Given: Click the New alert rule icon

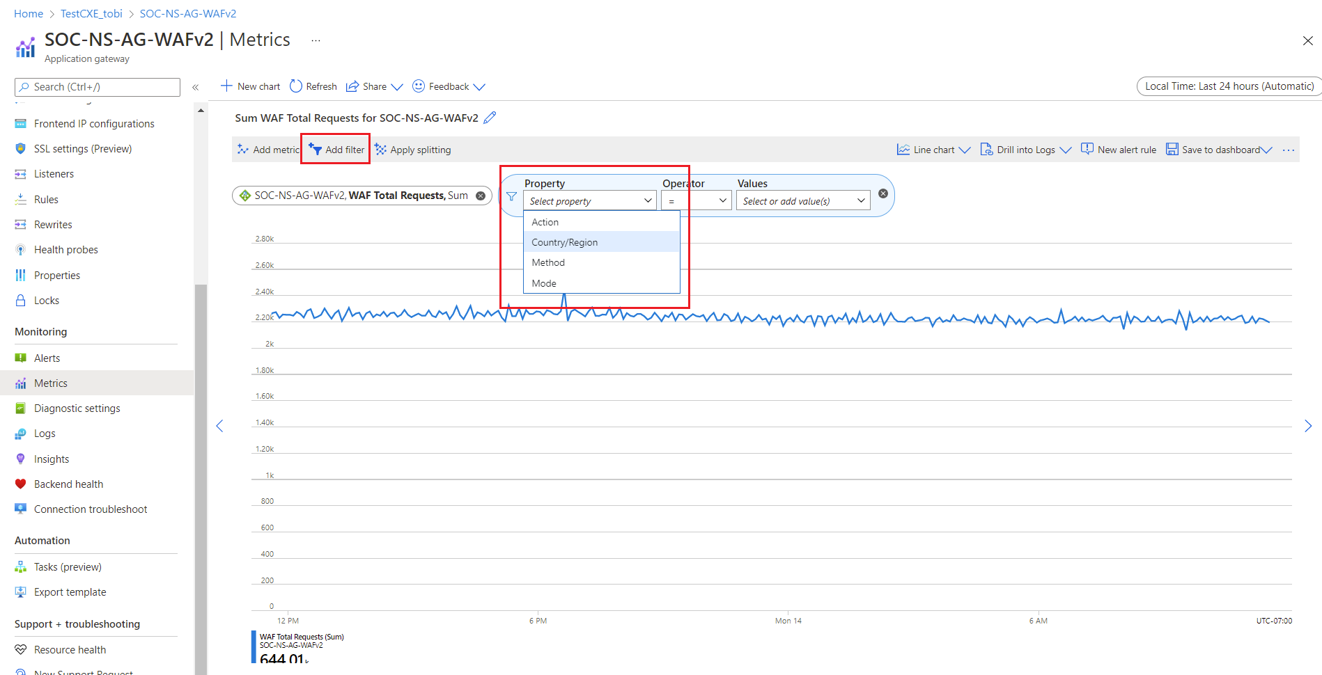Looking at the screenshot, I should [x=1087, y=149].
